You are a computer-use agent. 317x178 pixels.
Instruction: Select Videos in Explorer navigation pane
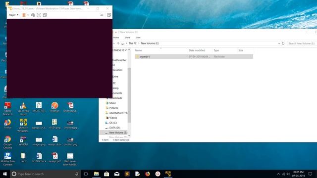point(113,118)
